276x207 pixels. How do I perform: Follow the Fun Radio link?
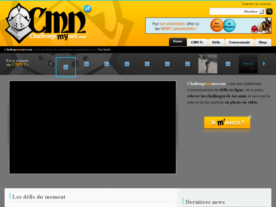[x=104, y=49]
